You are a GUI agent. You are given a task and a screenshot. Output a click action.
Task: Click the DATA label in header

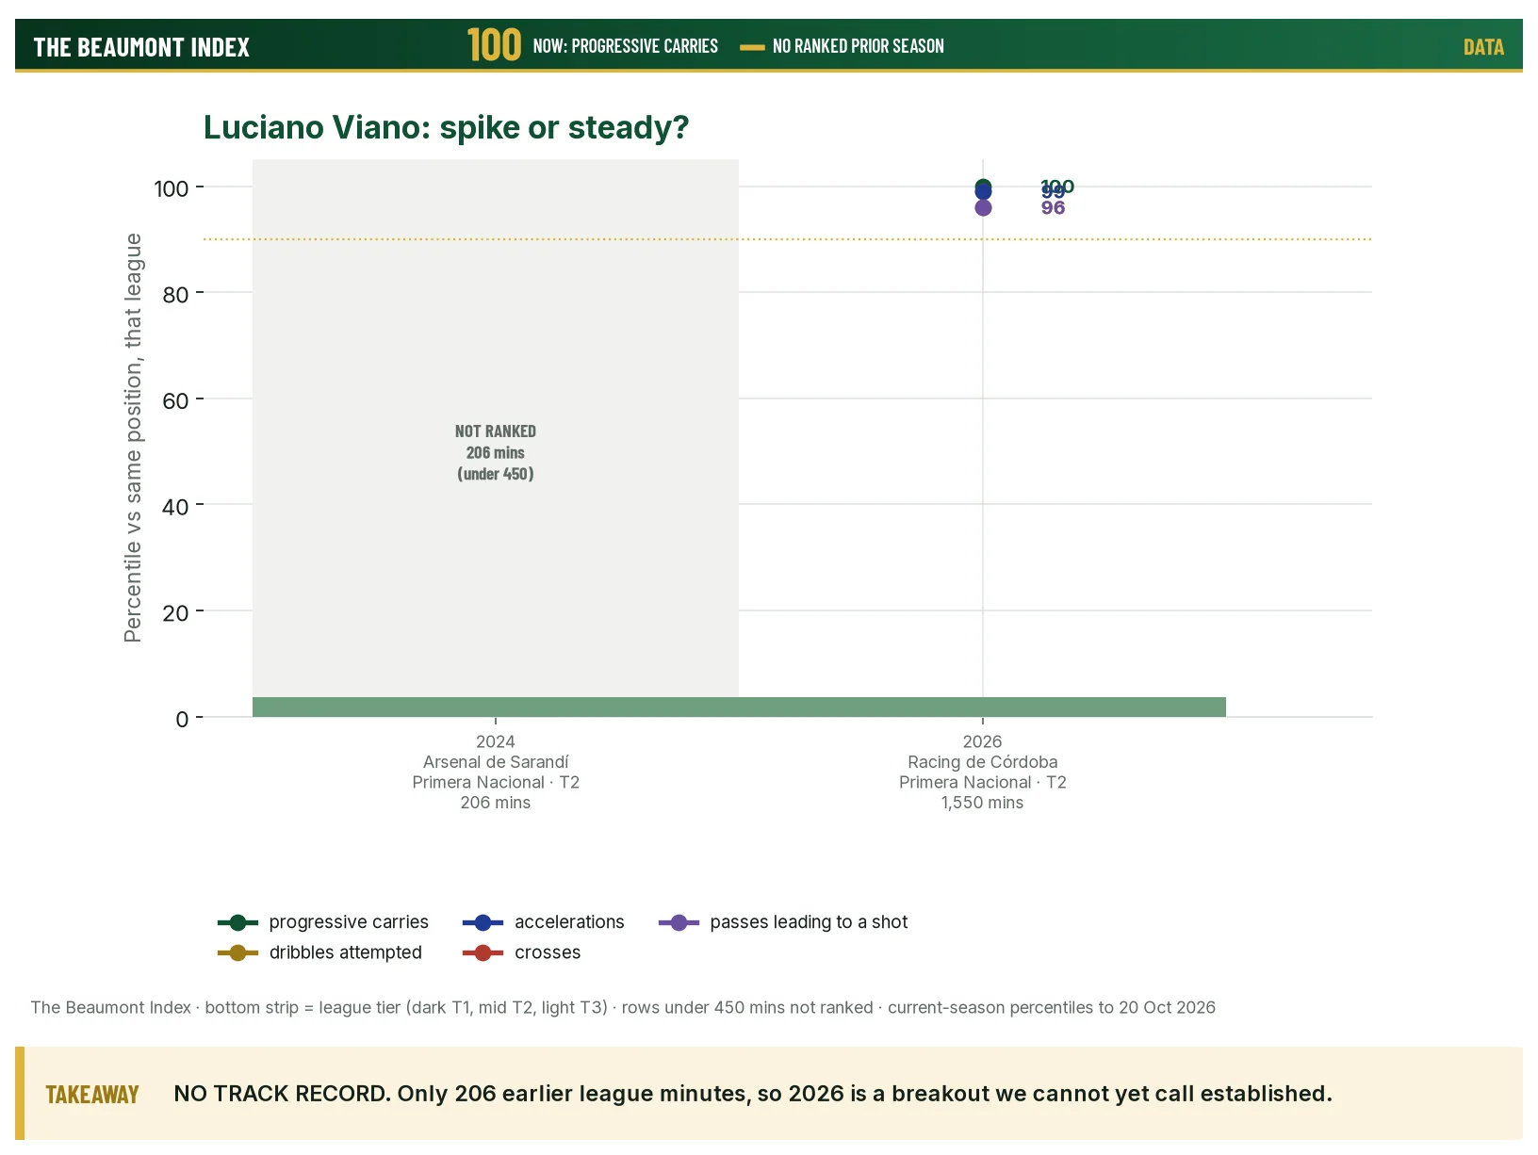[x=1483, y=47]
